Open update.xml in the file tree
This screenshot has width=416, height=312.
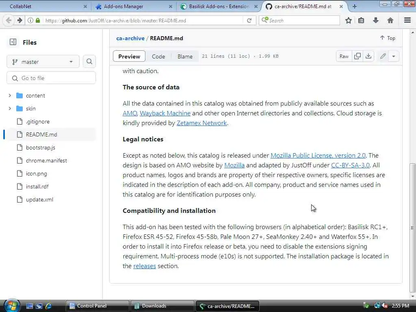tap(39, 199)
